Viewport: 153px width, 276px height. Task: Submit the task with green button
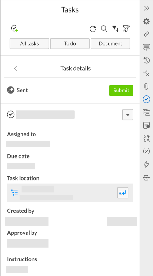[121, 91]
